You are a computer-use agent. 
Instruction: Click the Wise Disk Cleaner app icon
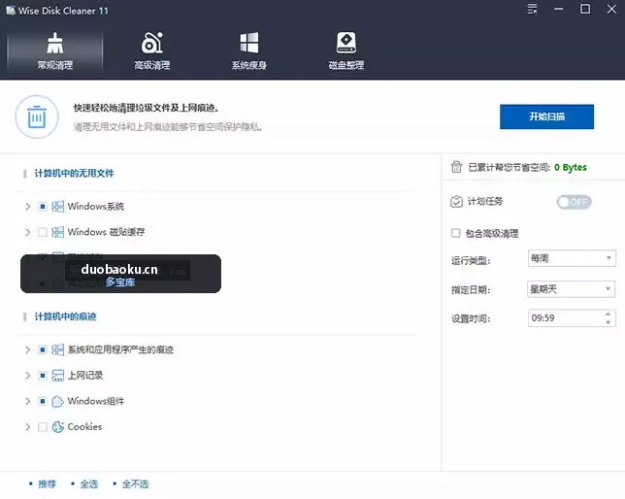pos(11,10)
